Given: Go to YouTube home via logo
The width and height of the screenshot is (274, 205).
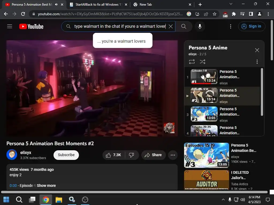Looking at the screenshot, I should 31,26.
